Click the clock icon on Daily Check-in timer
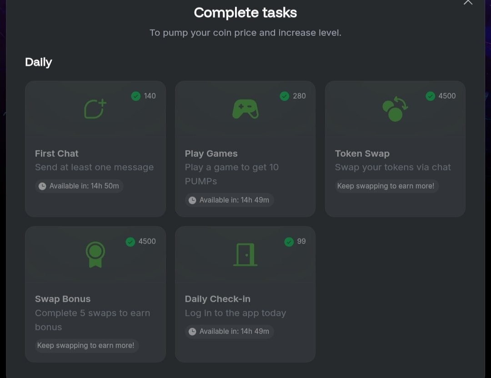Viewport: 491px width, 378px height. tap(192, 332)
